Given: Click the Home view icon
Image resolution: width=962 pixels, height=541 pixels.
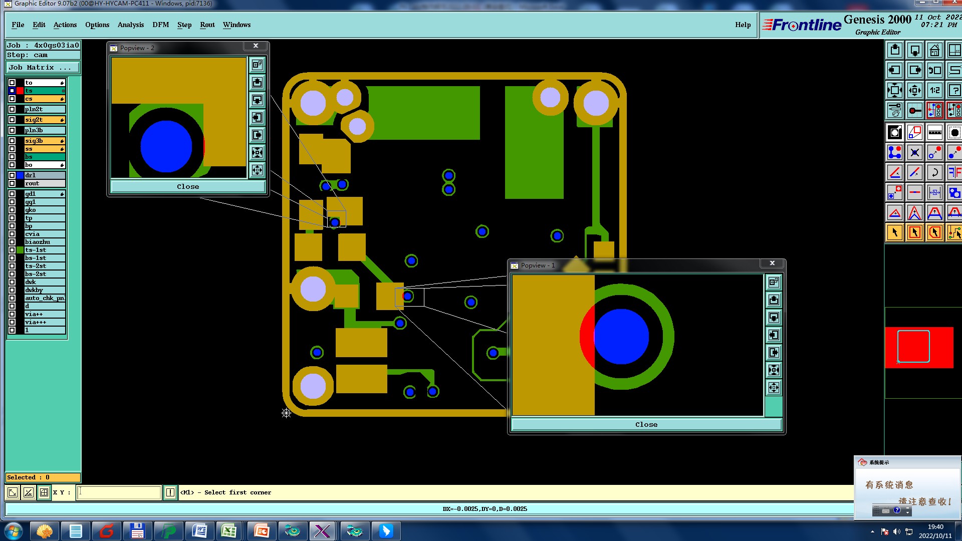Looking at the screenshot, I should tap(934, 50).
